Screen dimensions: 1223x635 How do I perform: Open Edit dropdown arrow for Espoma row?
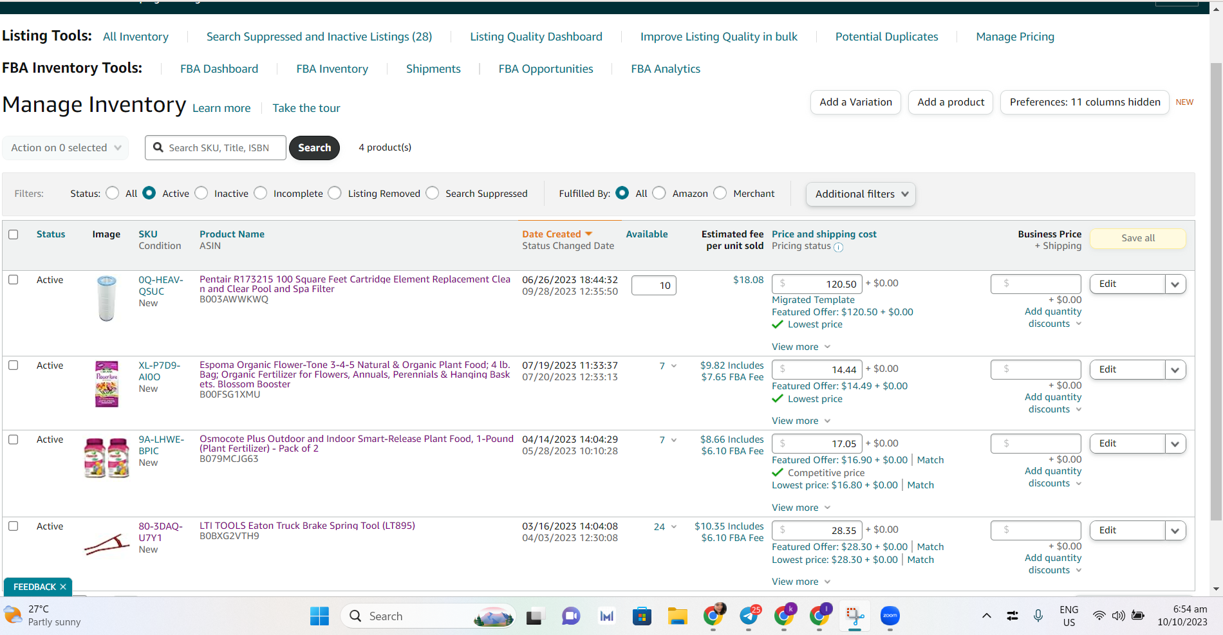click(x=1175, y=370)
